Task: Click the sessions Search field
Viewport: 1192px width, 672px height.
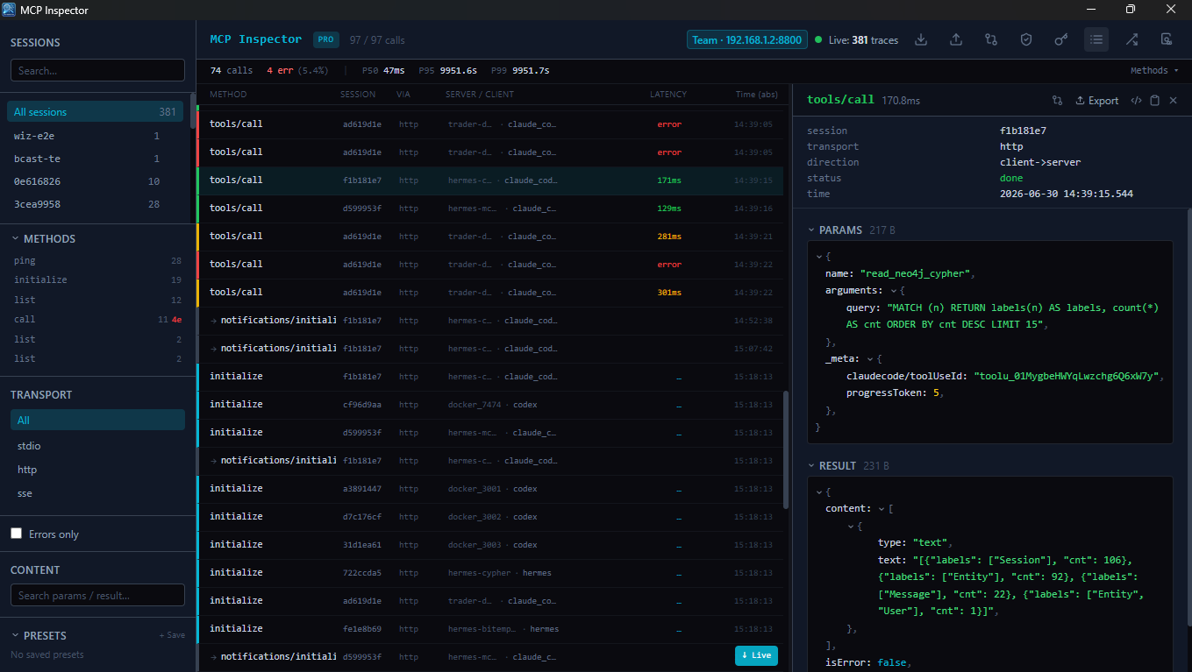Action: click(97, 70)
